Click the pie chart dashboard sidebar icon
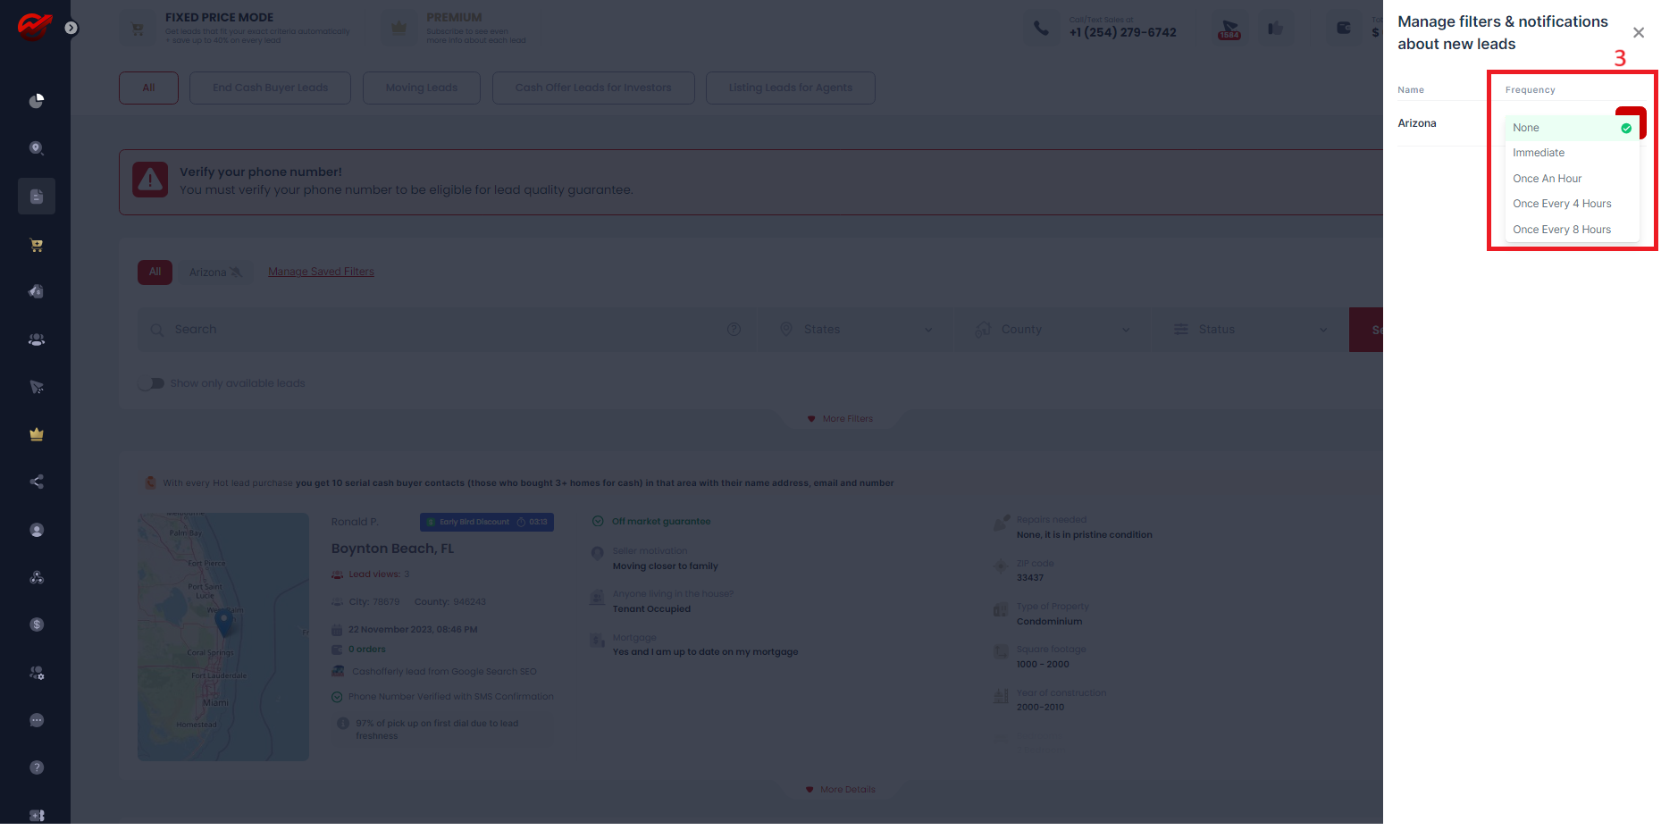 click(x=37, y=101)
